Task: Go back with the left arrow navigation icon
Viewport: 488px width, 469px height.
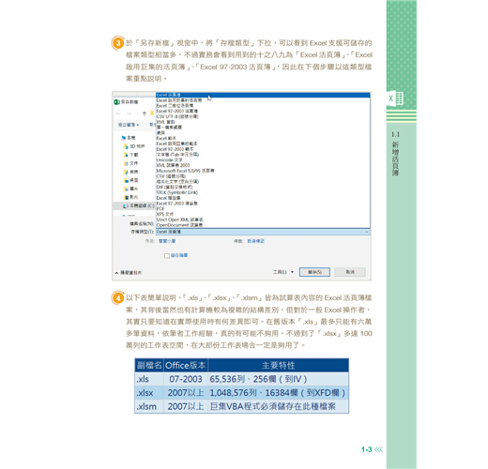Action: tap(118, 113)
